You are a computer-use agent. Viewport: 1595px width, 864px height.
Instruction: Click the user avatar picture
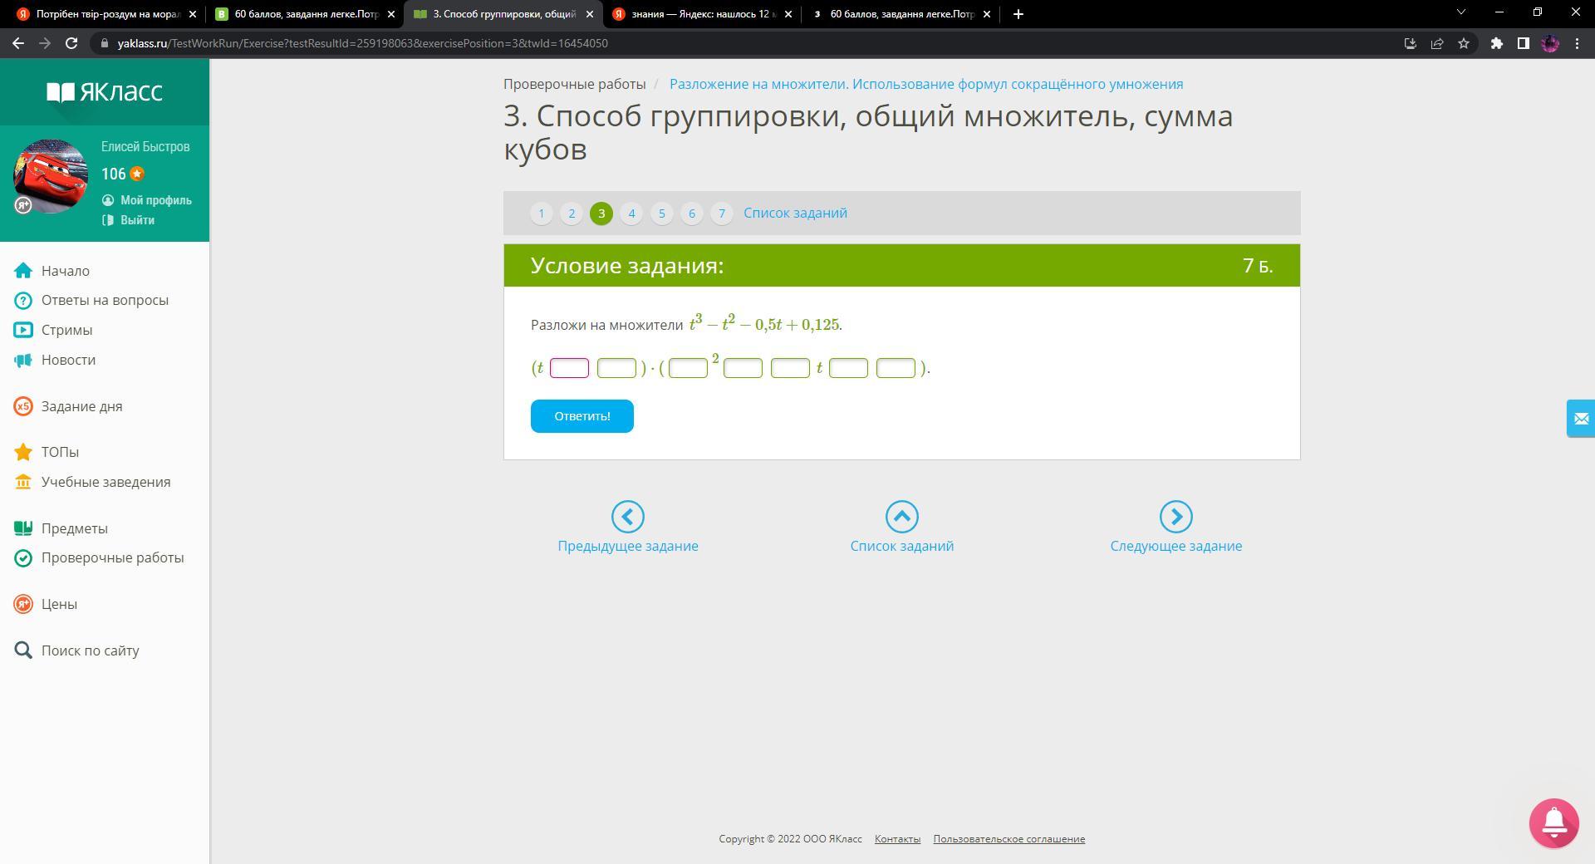[x=51, y=176]
